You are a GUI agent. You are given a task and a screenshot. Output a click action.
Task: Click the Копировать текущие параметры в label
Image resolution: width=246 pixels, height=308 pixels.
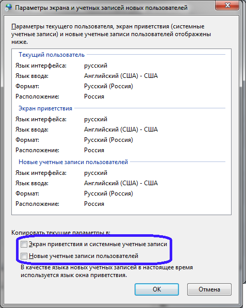click(x=61, y=232)
